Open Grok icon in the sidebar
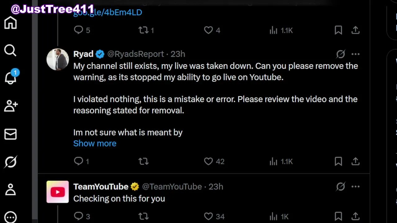Viewport: 397px width, 223px height. [11, 162]
